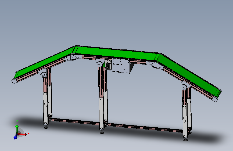
Task: Select the horizontal center green conveyor belt
Action: (117, 53)
